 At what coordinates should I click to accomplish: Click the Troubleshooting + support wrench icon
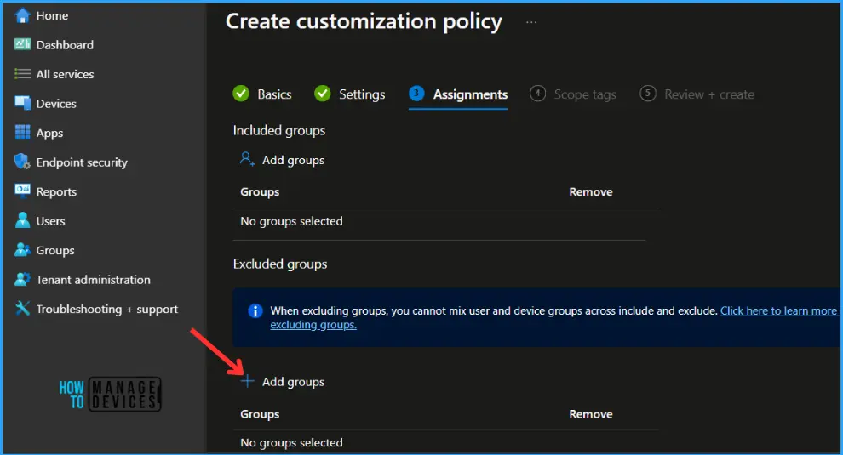(22, 309)
